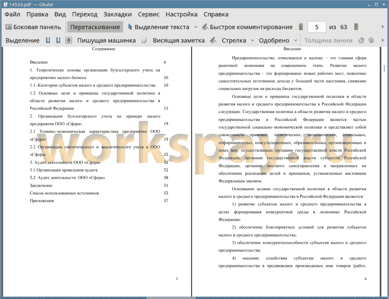This screenshot has width=389, height=299.
Task: Choose the second squiggly underline icon
Action: click(x=58, y=40)
